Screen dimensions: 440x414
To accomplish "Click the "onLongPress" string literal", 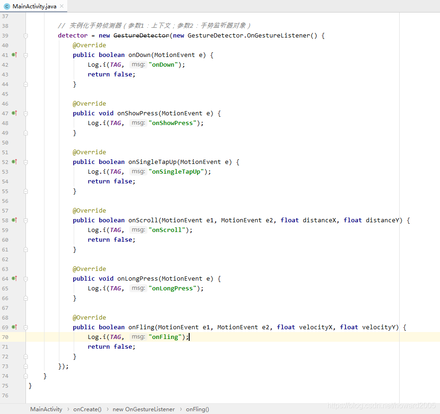I will point(172,288).
